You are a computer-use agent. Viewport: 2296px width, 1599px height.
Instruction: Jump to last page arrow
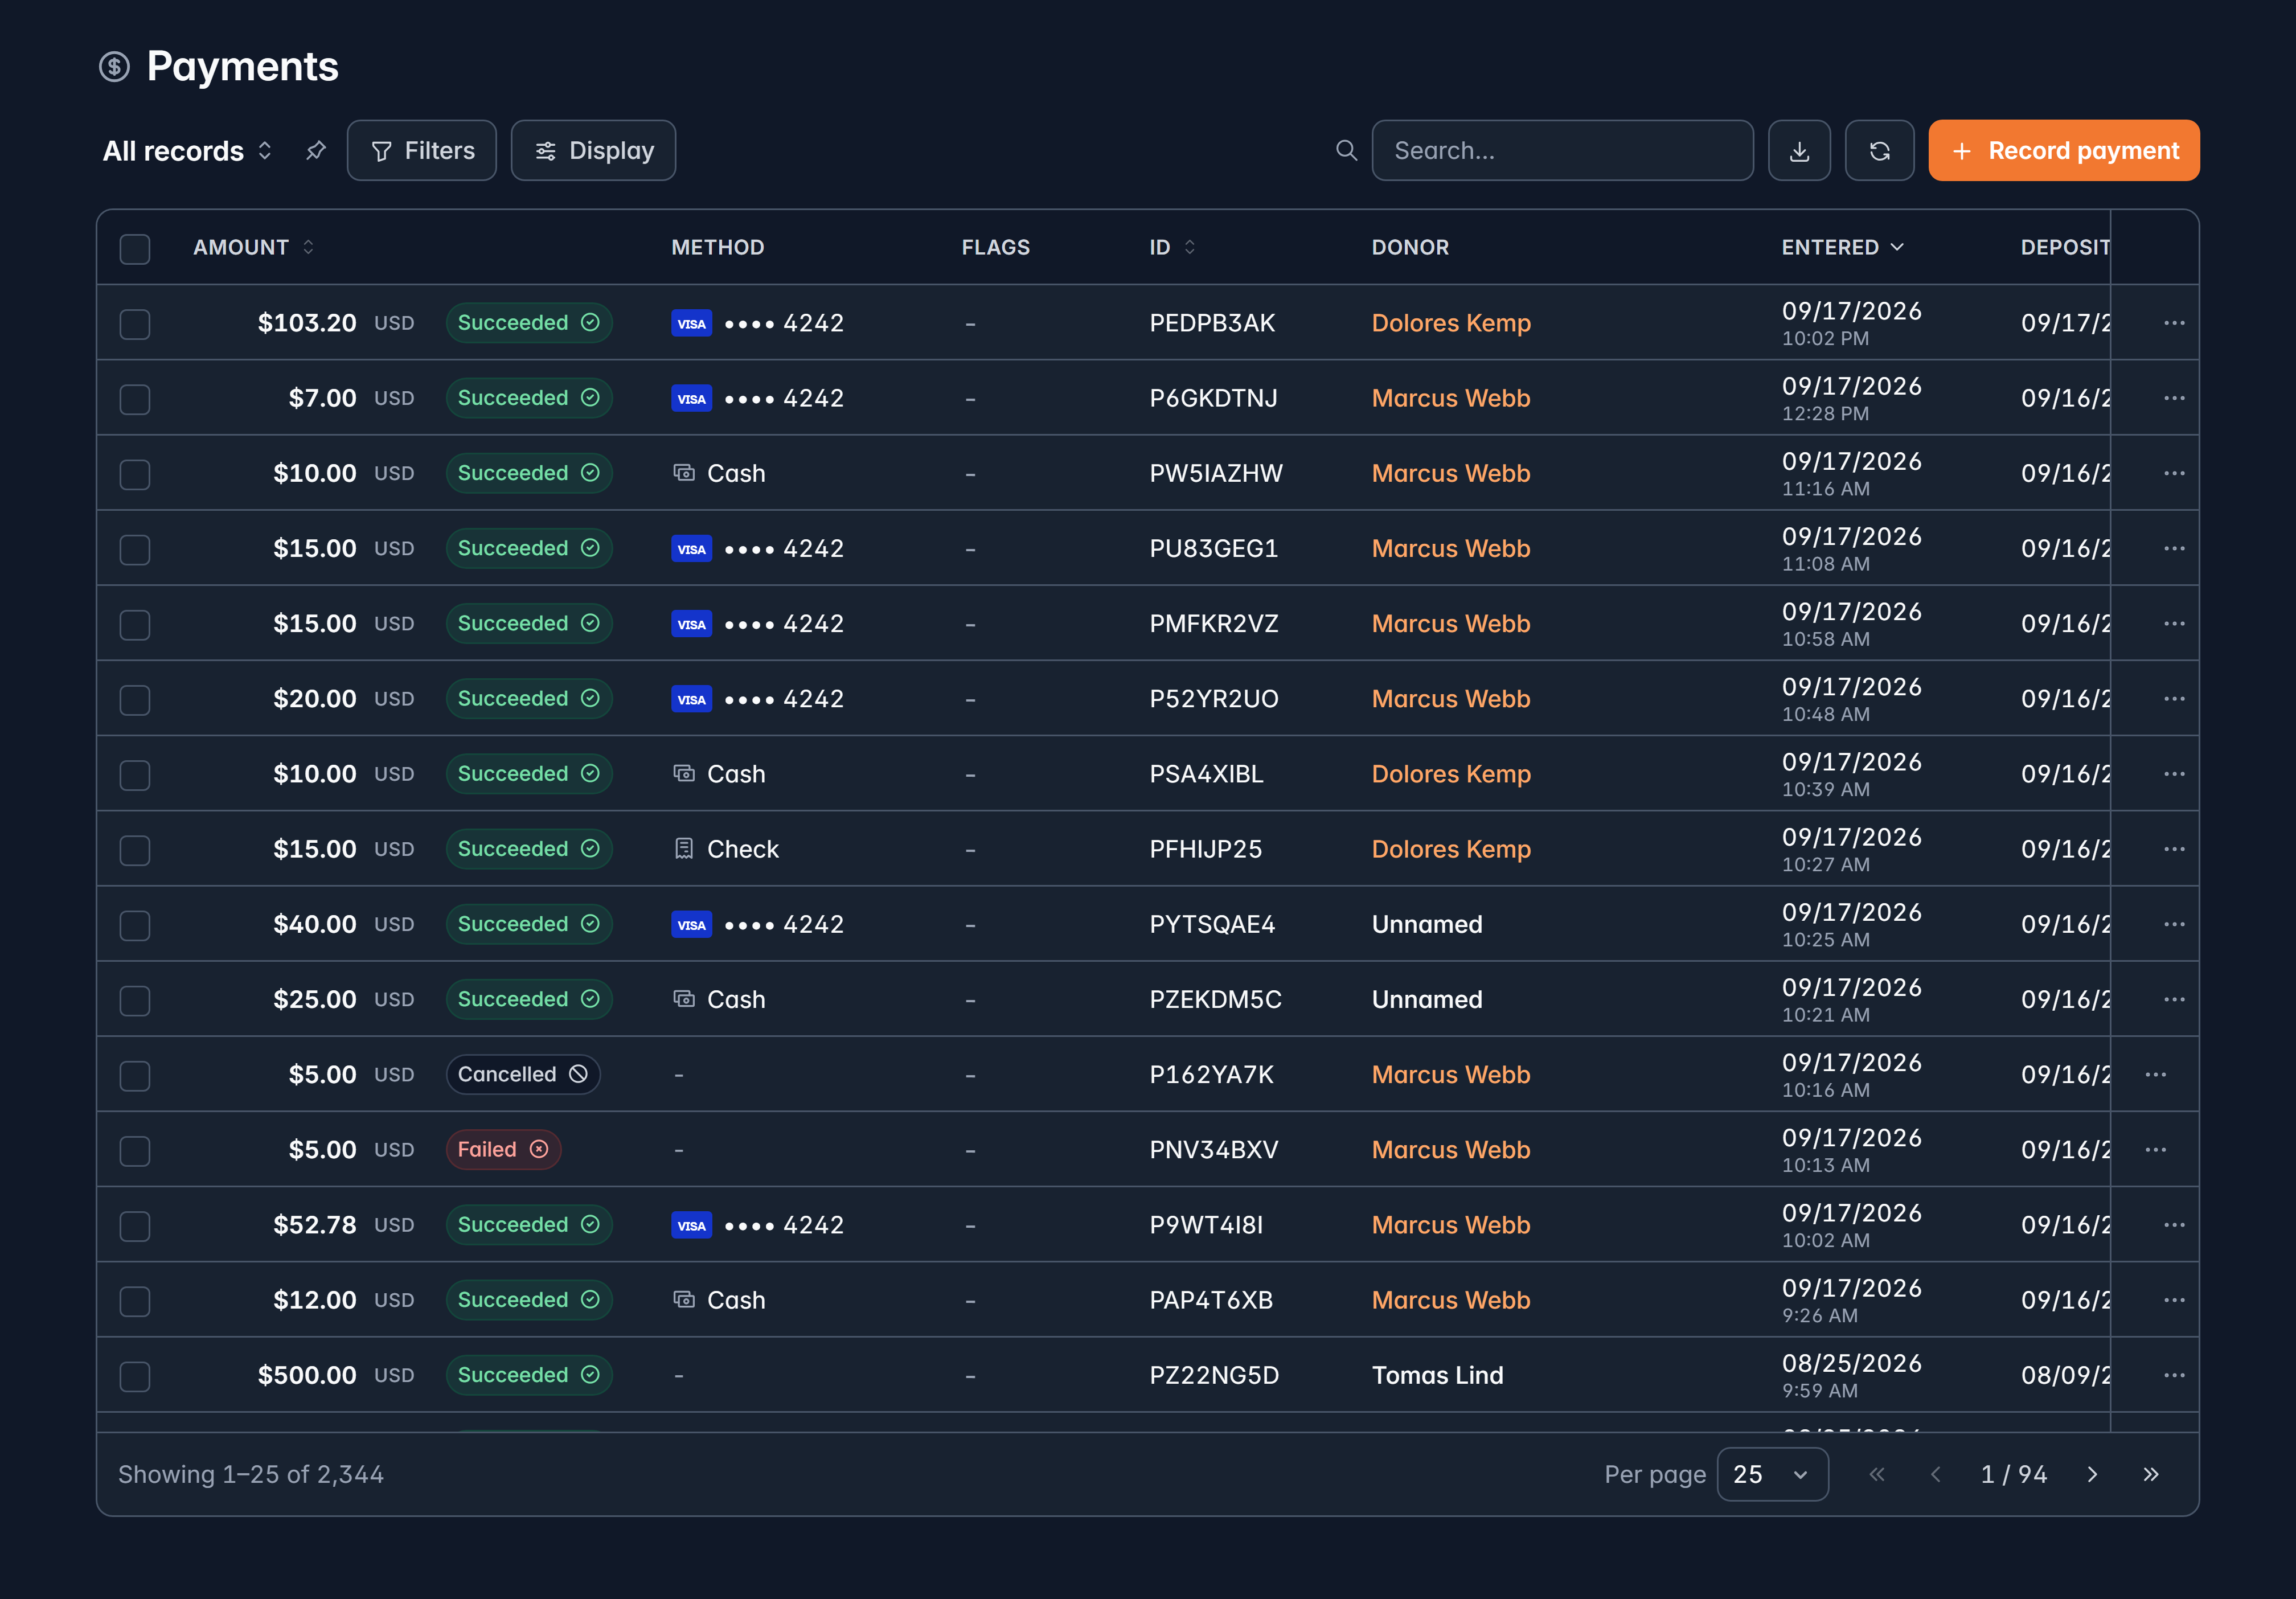(2151, 1475)
